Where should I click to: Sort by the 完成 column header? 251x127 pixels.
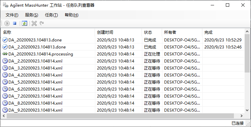pos(223,32)
